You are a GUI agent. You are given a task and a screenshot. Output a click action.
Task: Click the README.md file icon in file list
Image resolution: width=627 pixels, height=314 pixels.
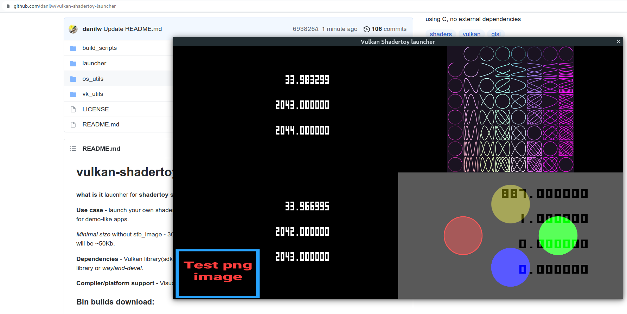tap(73, 125)
